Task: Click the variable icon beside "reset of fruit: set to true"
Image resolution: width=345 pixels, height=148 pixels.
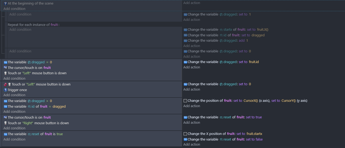Action: point(185,117)
